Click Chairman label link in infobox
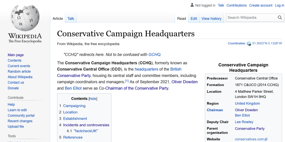Screen dimensions: 285x142 215,110
